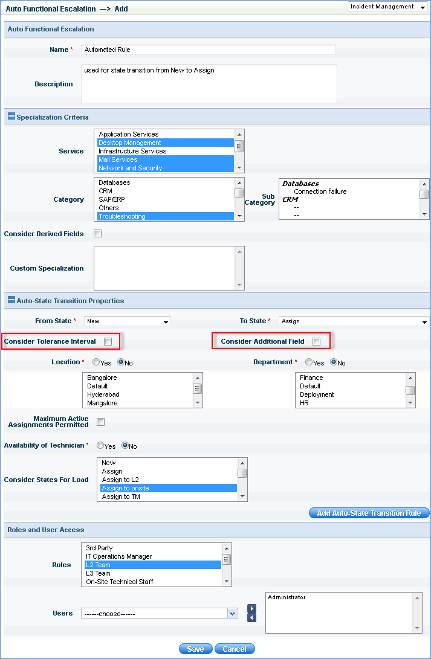Open the From State dropdown
This screenshot has height=659, width=431.
point(128,321)
